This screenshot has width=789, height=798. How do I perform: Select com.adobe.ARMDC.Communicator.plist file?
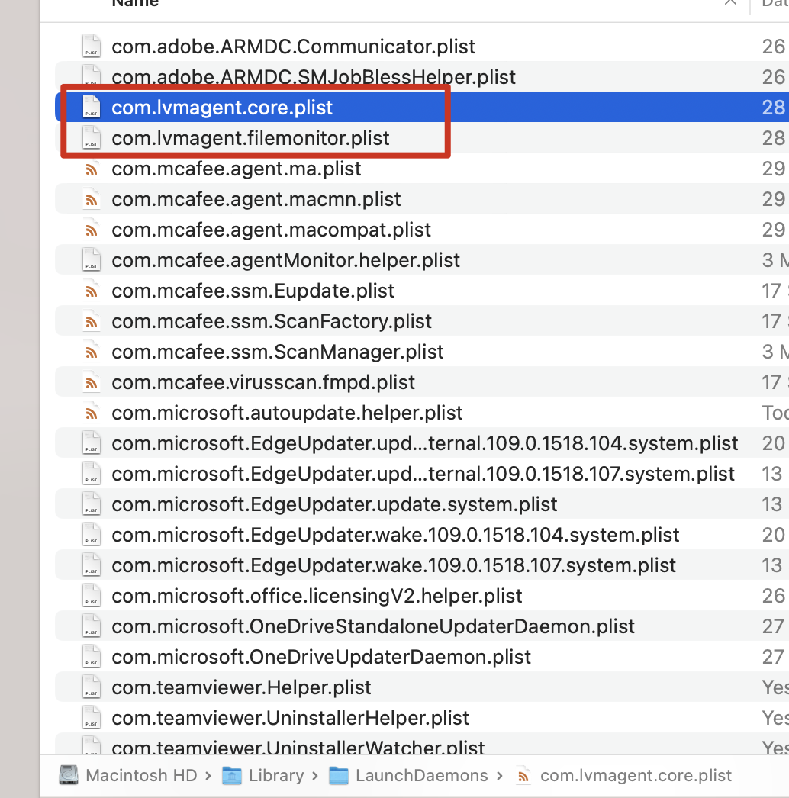[x=293, y=47]
